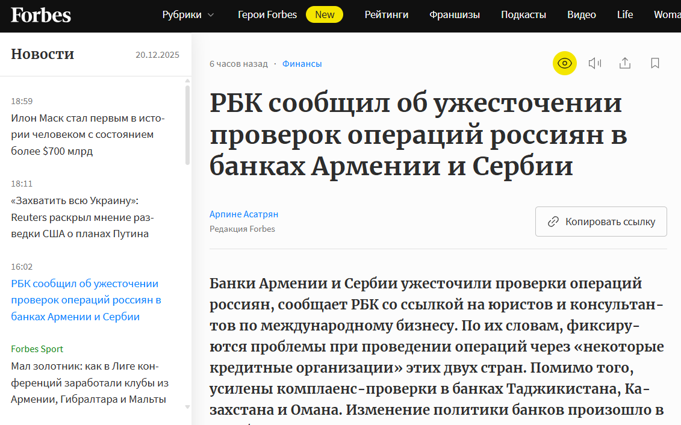Open the Reuters news about Путина plans
This screenshot has width=681, height=425.
pos(82,217)
